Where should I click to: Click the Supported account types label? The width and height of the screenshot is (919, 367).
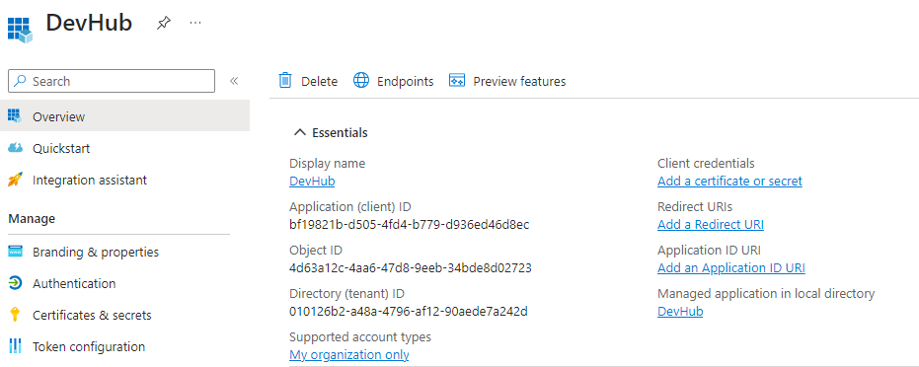pos(360,337)
